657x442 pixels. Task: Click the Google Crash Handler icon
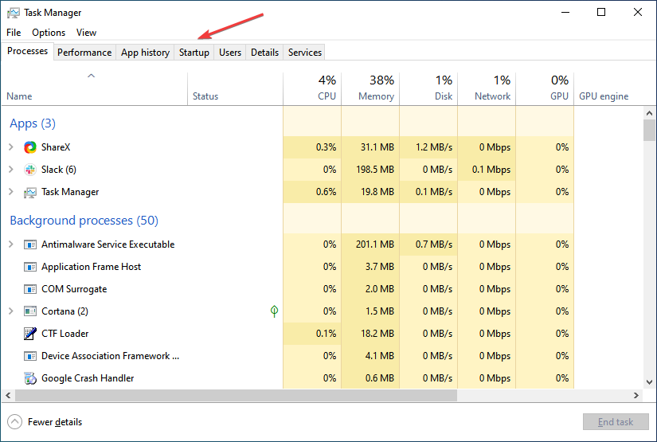tap(30, 378)
